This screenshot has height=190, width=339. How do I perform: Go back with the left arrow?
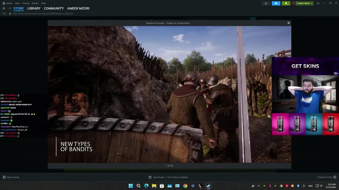(4, 8)
